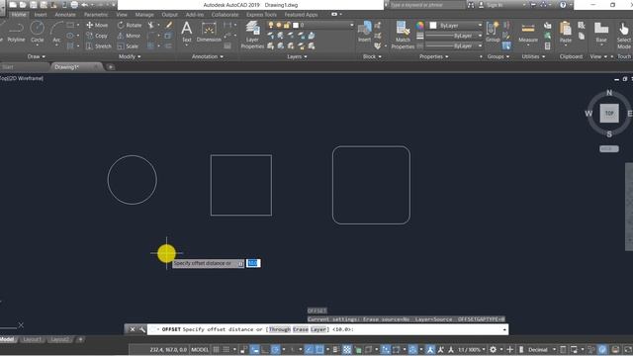Toggle transparency display in status bar
This screenshot has width=633, height=356.
[x=347, y=349]
